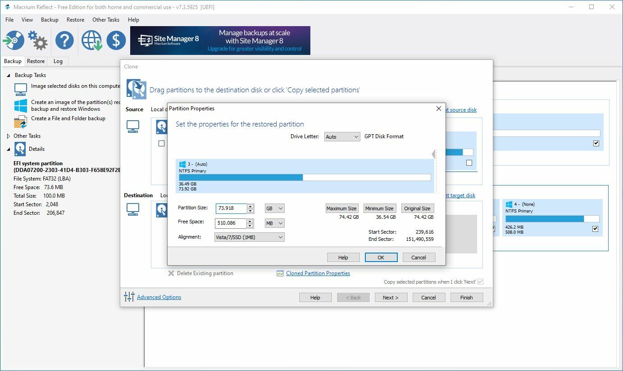623x371 pixels.
Task: Click the Clone dialog Cancel button
Action: pos(428,298)
